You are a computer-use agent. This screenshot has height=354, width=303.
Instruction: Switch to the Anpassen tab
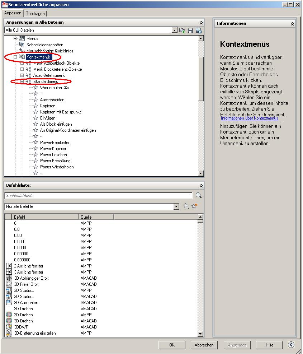[13, 13]
